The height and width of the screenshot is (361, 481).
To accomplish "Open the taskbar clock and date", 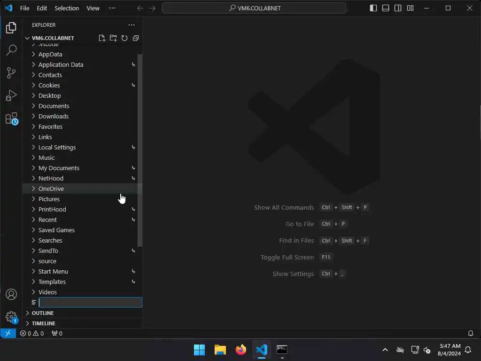I will pos(449,350).
